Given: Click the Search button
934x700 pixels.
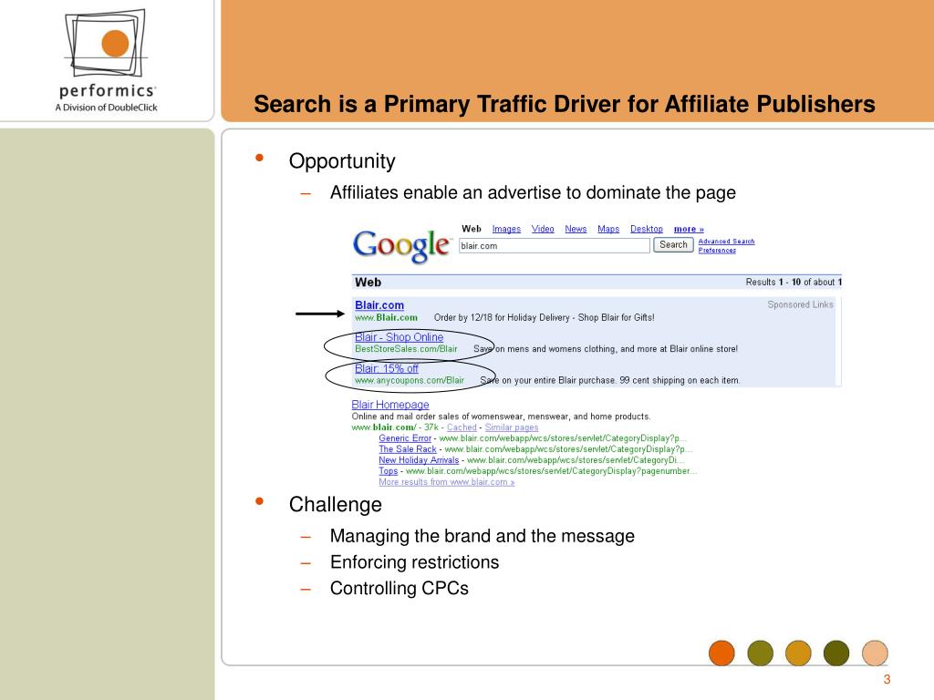Looking at the screenshot, I should 673,244.
